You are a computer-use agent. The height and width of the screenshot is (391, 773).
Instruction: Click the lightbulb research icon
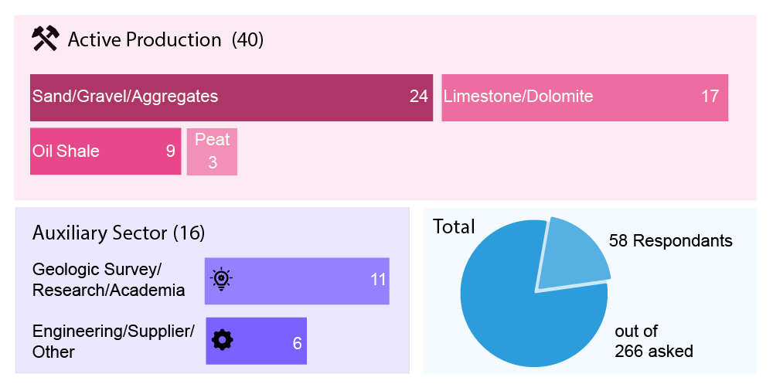222,278
